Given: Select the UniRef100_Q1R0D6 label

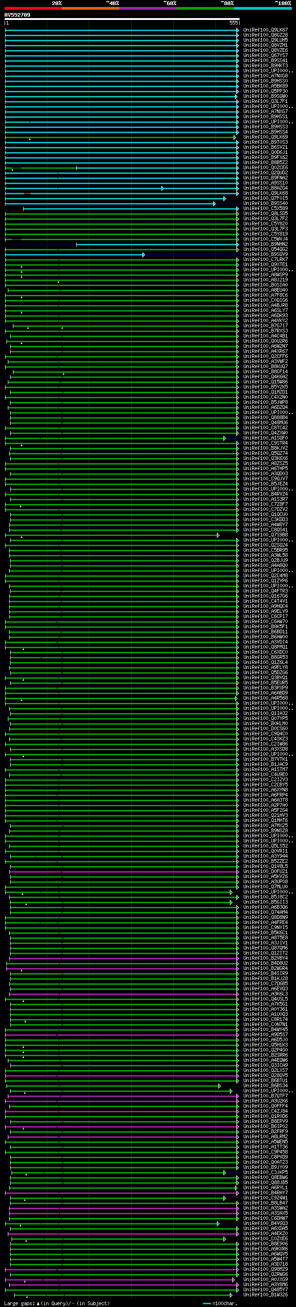Looking at the screenshot, I should pyautogui.click(x=265, y=1116).
